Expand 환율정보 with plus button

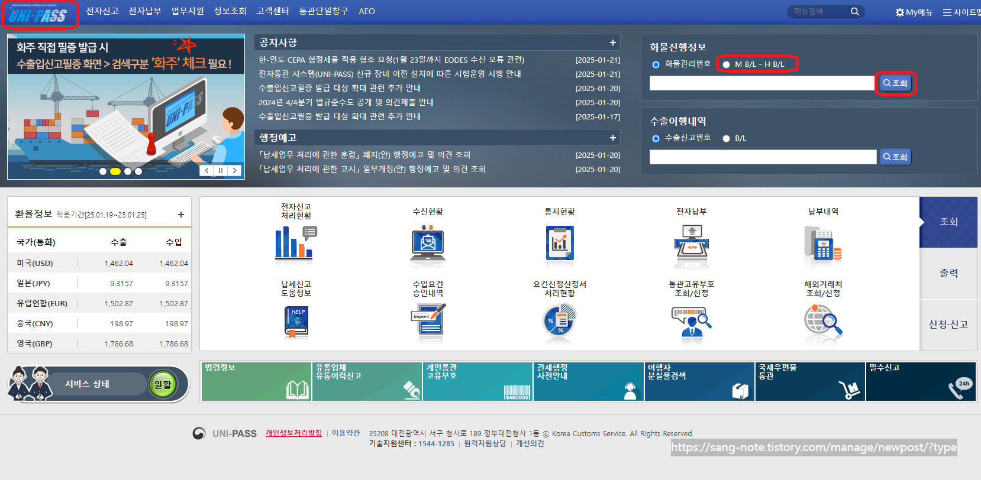[x=181, y=215]
